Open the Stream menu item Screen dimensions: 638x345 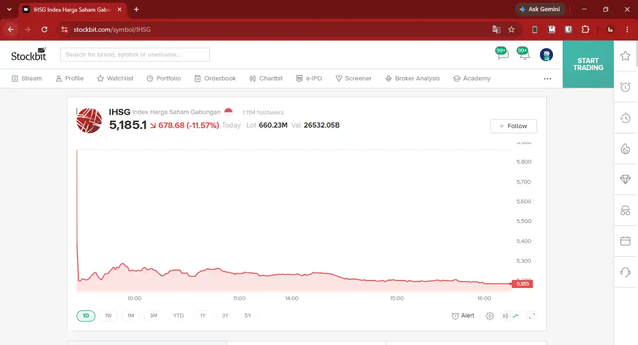tap(27, 79)
